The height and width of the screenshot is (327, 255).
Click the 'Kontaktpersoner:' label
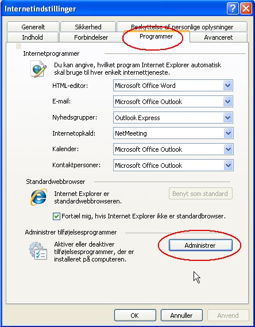(76, 165)
